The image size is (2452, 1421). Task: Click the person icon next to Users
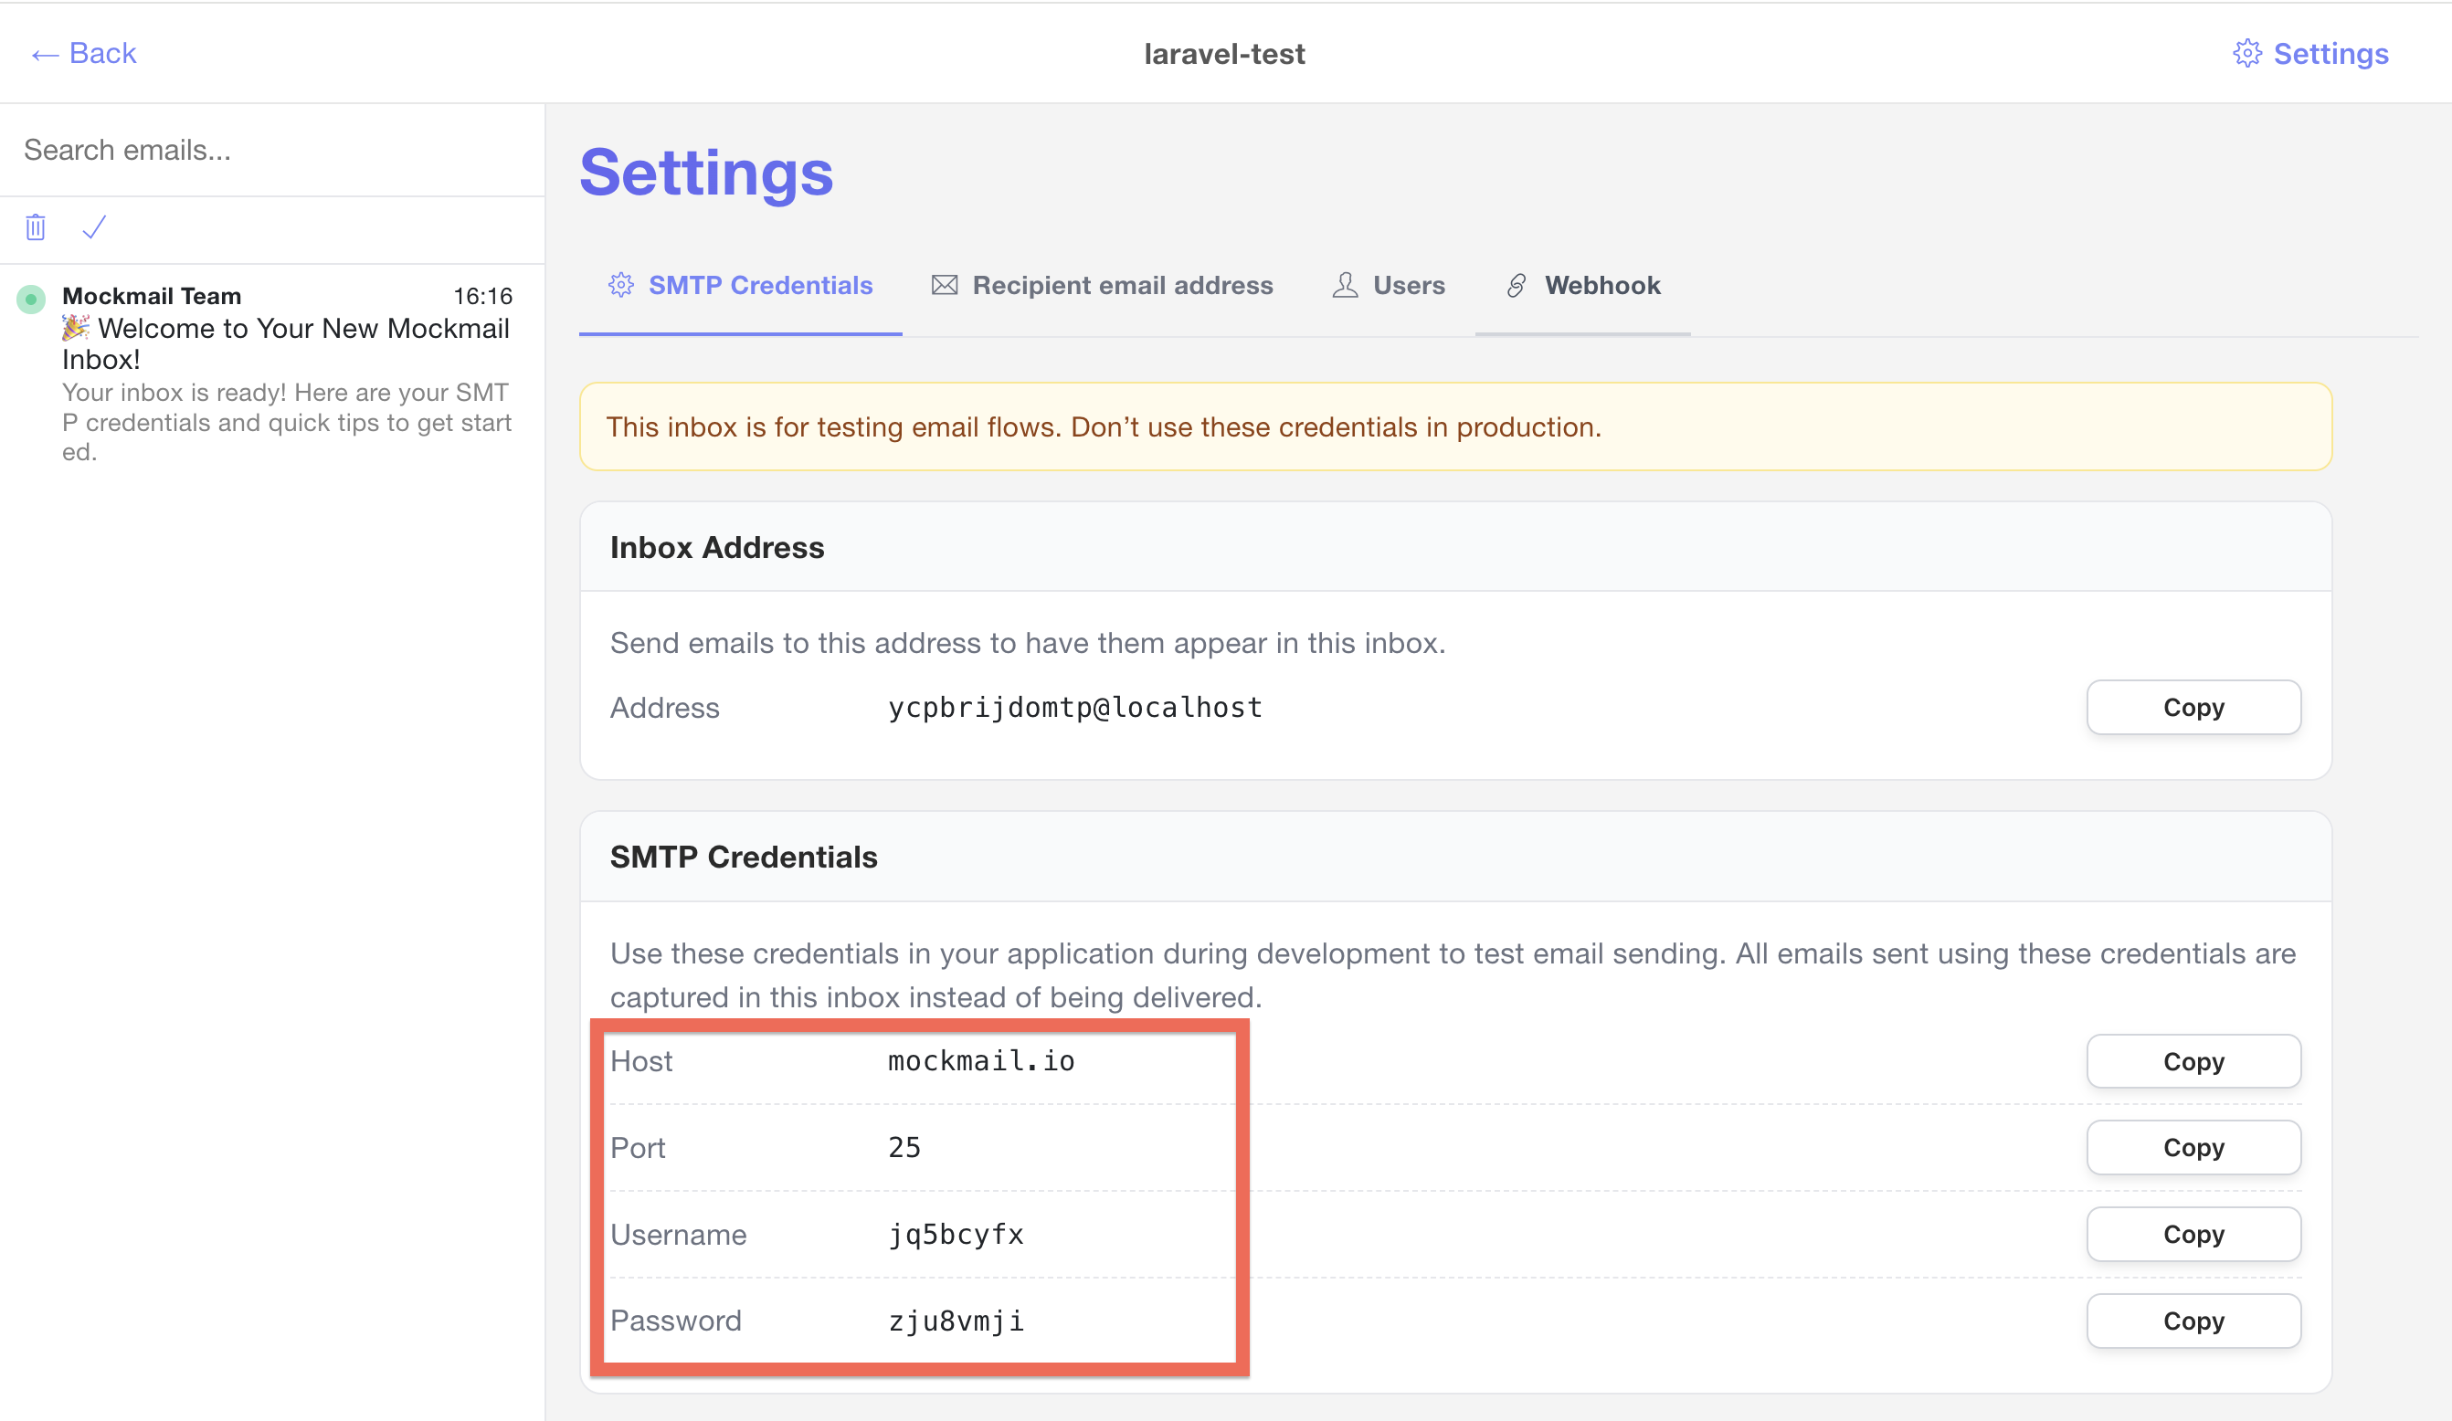1344,285
